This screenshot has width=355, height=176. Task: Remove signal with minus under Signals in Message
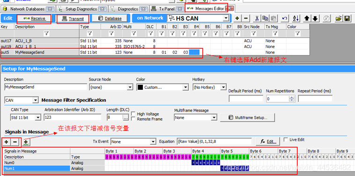point(15,142)
